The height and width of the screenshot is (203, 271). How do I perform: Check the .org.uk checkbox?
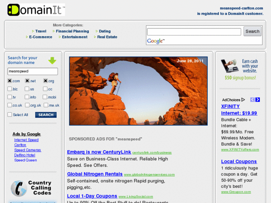(x=27, y=105)
